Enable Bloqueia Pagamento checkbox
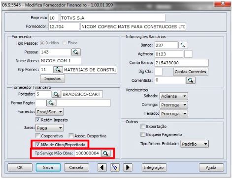This screenshot has width=232, height=179. click(x=143, y=134)
